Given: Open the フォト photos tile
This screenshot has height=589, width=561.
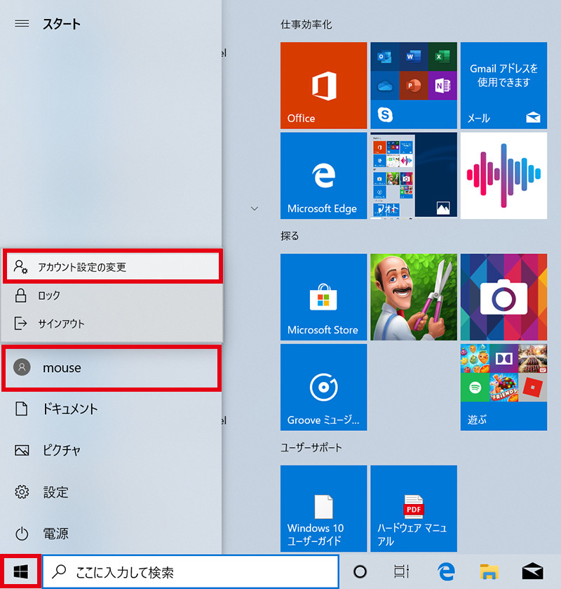Looking at the screenshot, I should tap(414, 176).
